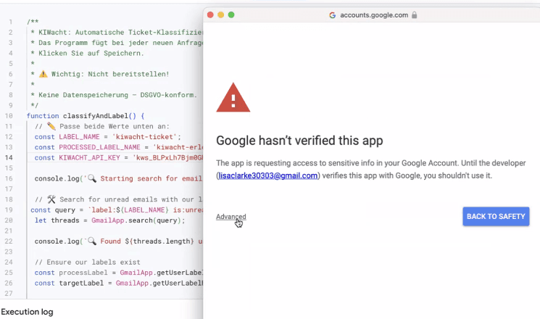Open the Advanced link
540x319 pixels.
(230, 217)
